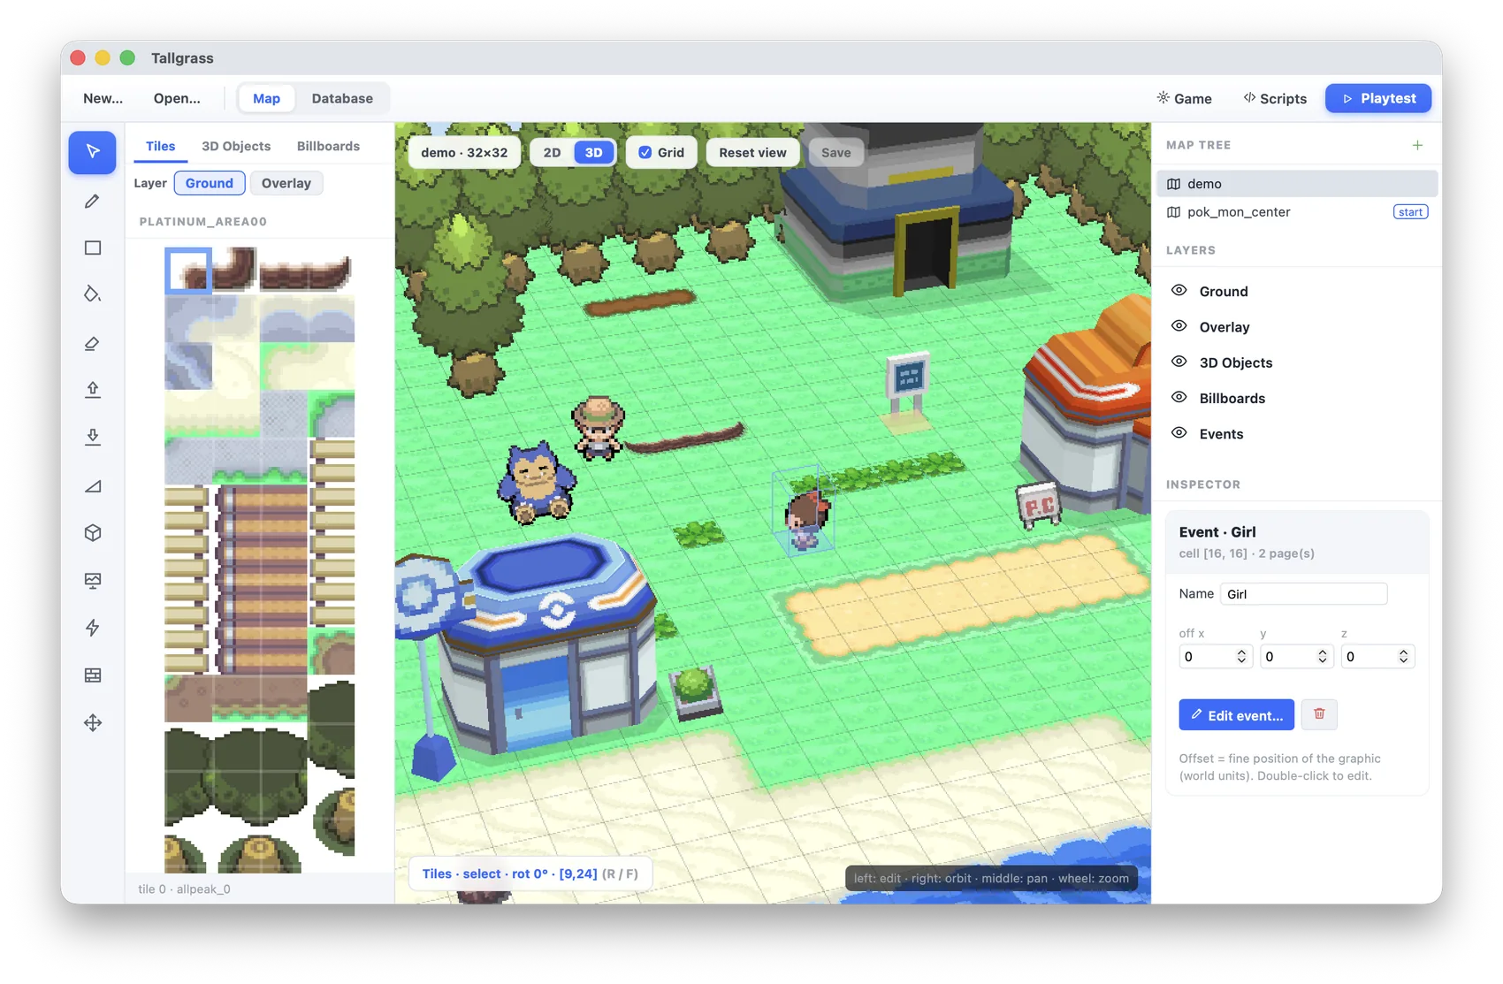This screenshot has width=1503, height=984.
Task: Activate the Paint Bucket tool
Action: point(93,294)
